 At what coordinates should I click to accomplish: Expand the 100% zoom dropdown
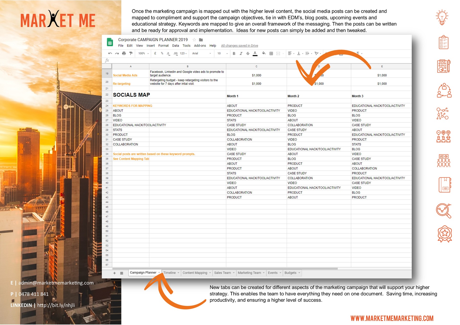click(143, 53)
